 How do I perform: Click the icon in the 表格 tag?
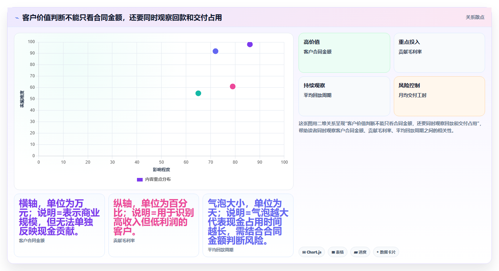pyautogui.click(x=333, y=252)
